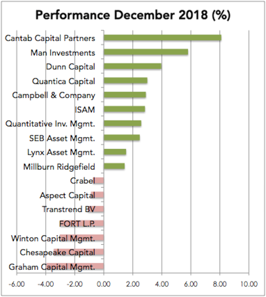Screen dimensions: 266x297
Task: Click the Crabel label
Action: pos(83,181)
